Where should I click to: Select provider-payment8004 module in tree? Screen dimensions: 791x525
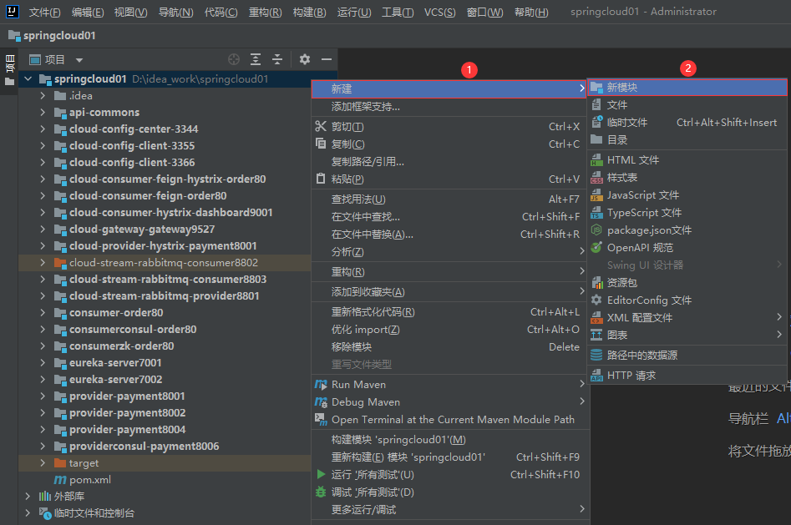point(165,430)
